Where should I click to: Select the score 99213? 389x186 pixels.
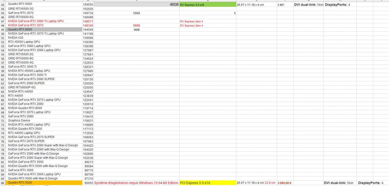pyautogui.click(x=88, y=162)
